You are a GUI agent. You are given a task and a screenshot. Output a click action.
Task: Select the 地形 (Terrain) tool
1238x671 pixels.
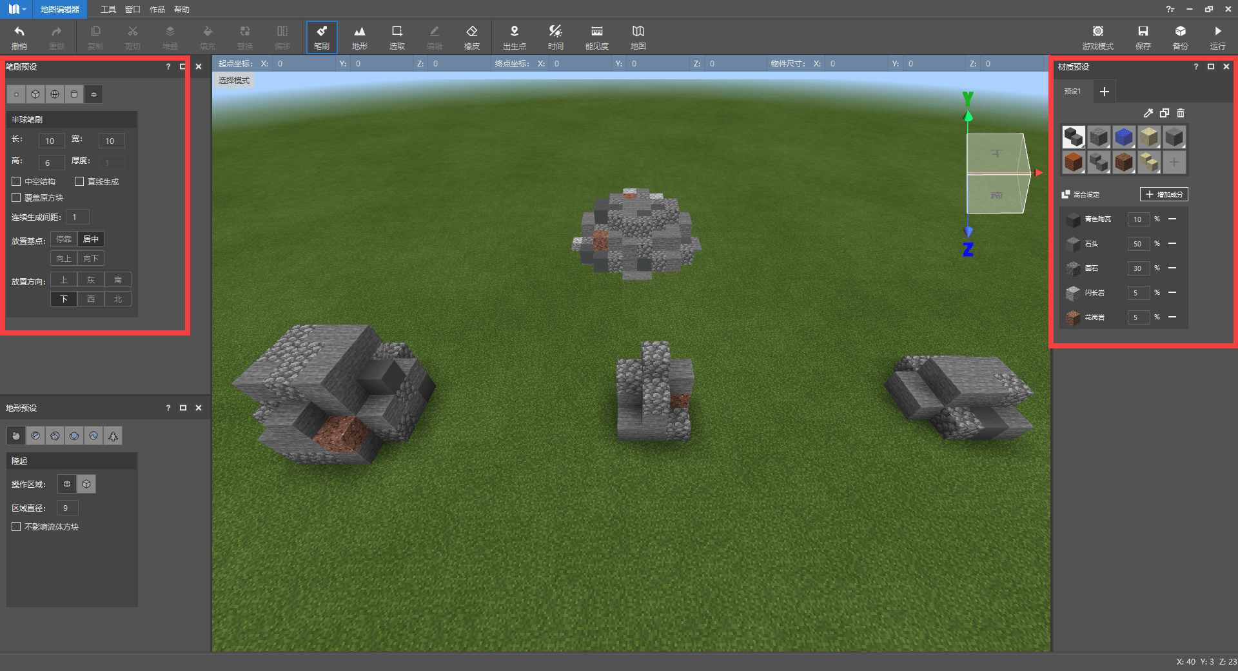coord(359,37)
